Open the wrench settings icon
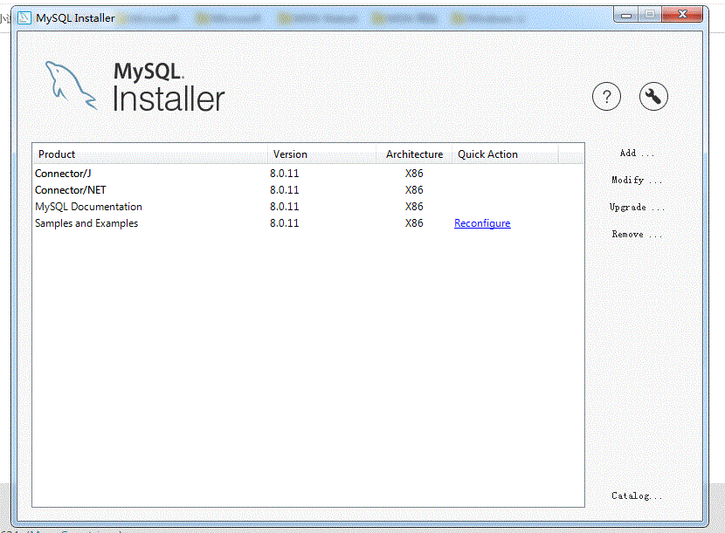 click(x=653, y=97)
